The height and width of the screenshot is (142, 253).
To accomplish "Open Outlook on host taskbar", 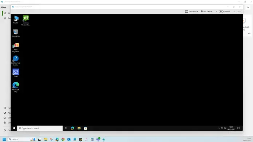I will pos(69,139).
